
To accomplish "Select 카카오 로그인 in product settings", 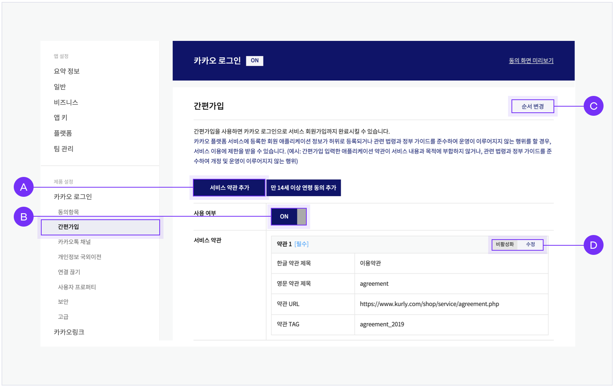I will pos(73,197).
